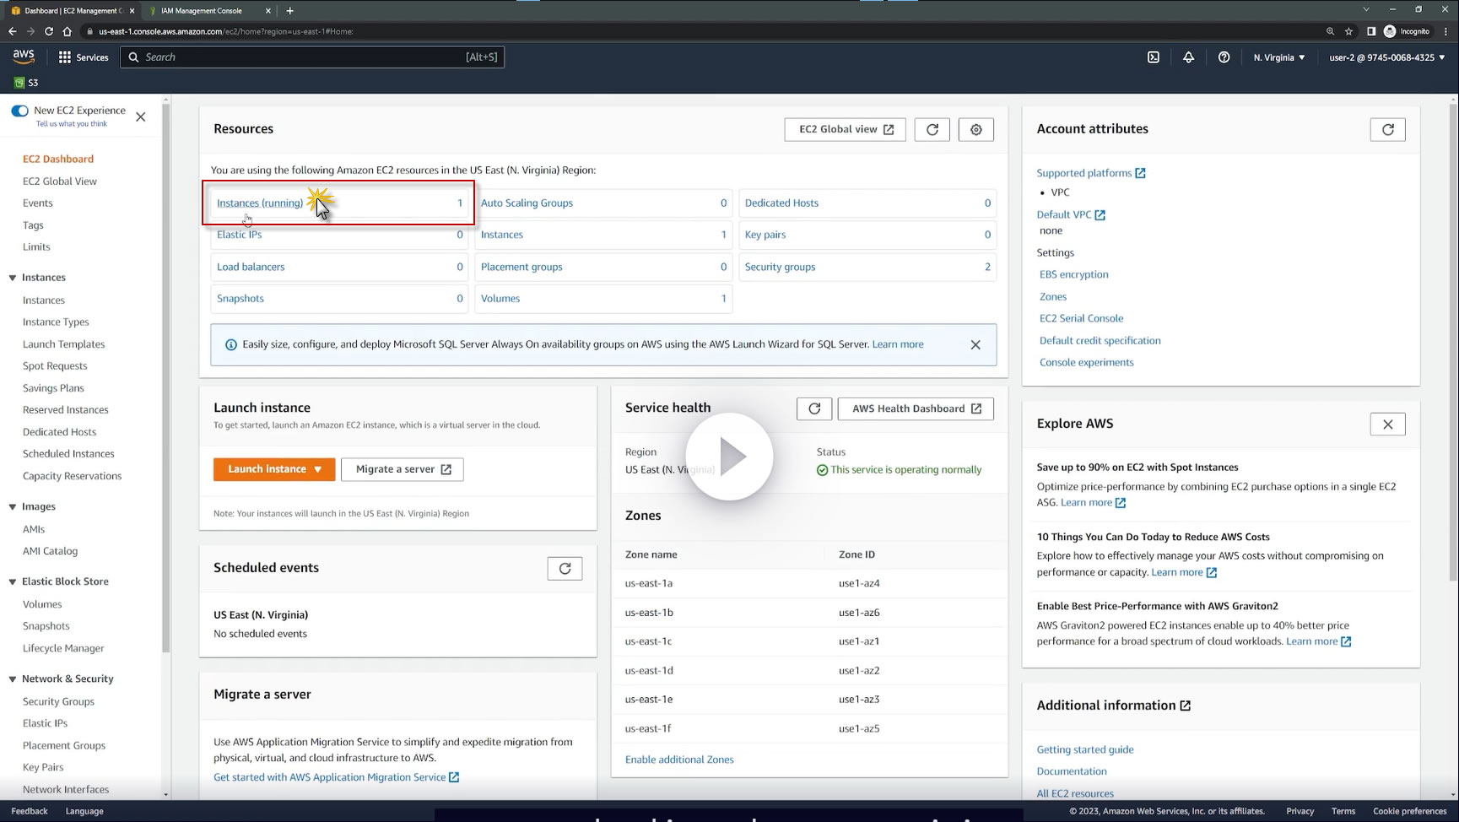The height and width of the screenshot is (822, 1459).
Task: Collapse the Images sidebar section
Action: tap(13, 507)
